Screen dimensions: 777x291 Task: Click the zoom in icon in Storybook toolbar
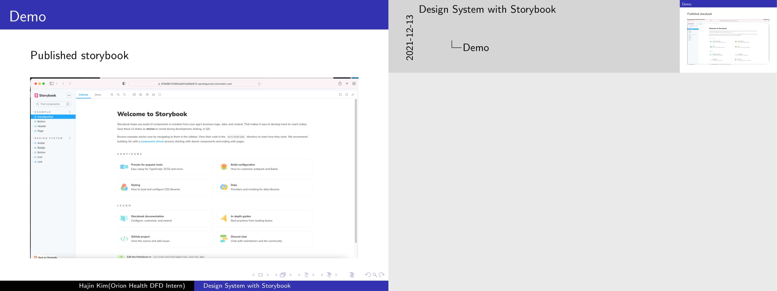pos(112,95)
